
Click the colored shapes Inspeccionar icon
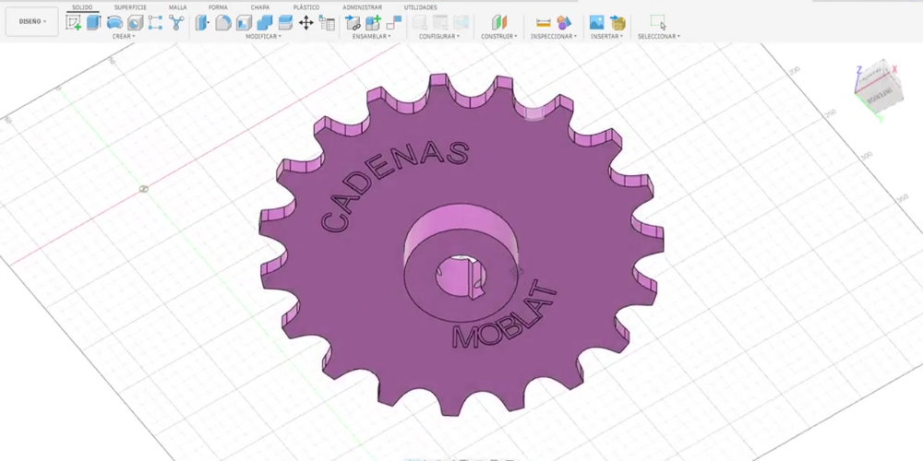coord(564,23)
